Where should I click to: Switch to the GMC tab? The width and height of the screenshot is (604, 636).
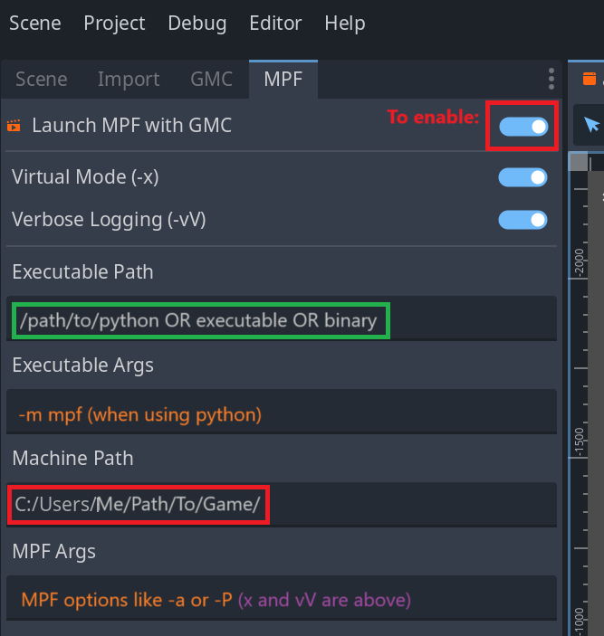(211, 80)
